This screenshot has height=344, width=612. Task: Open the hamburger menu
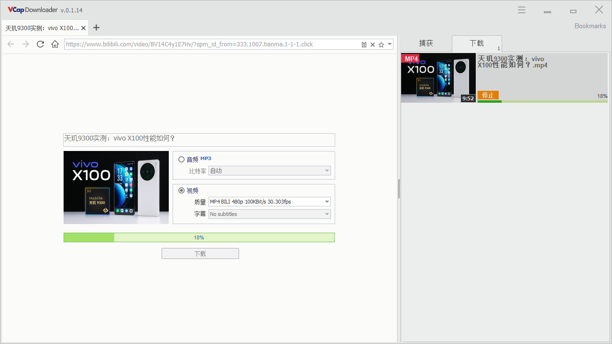pos(522,10)
